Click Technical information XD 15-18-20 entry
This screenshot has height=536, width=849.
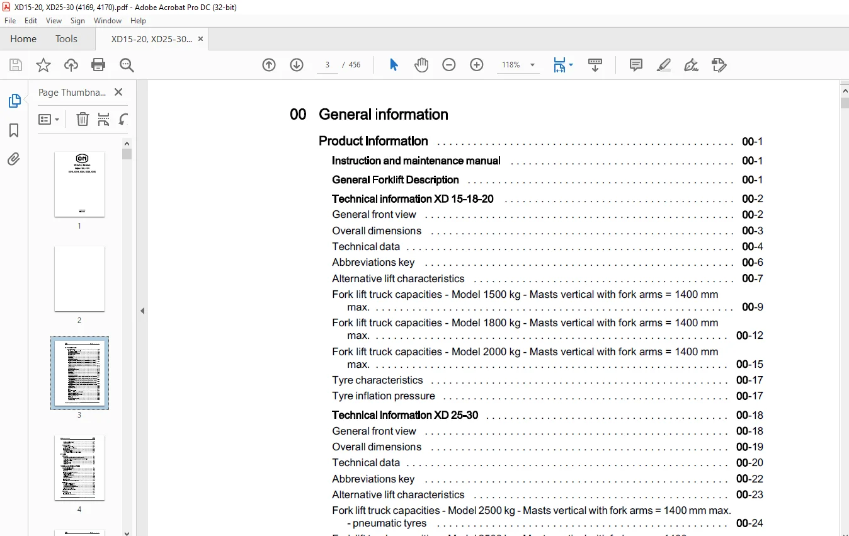547,199
